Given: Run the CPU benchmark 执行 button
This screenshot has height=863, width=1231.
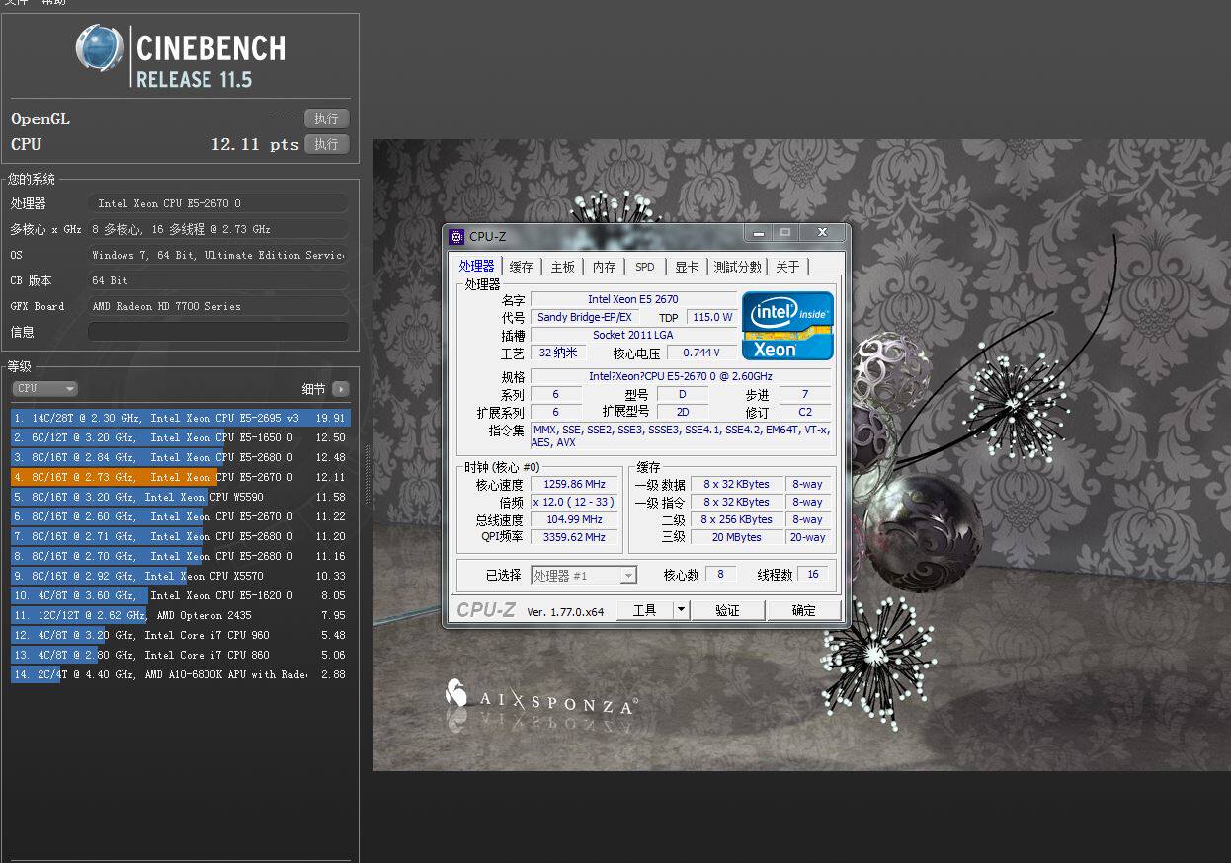Looking at the screenshot, I should 326,144.
